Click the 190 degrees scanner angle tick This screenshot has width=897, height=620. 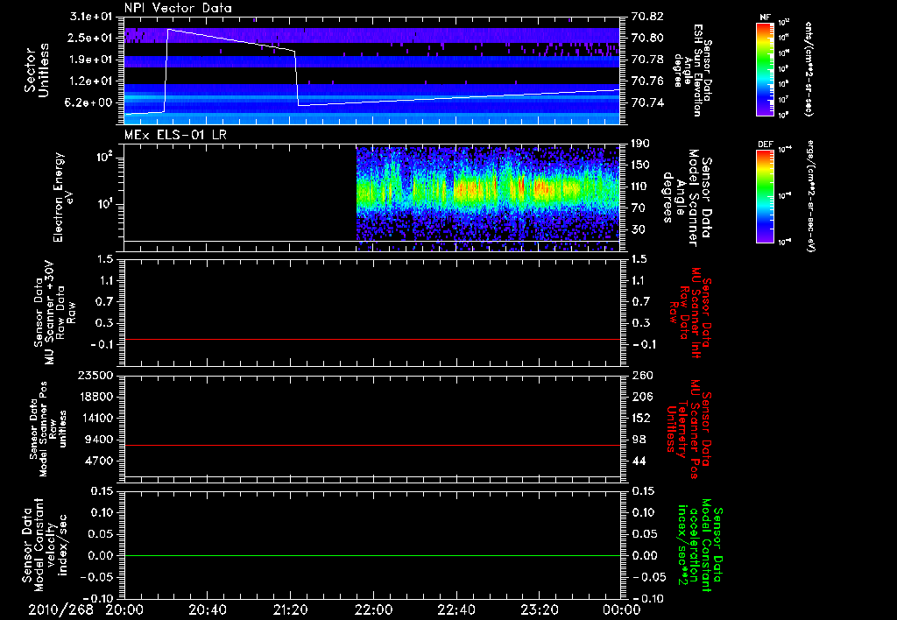tap(642, 144)
